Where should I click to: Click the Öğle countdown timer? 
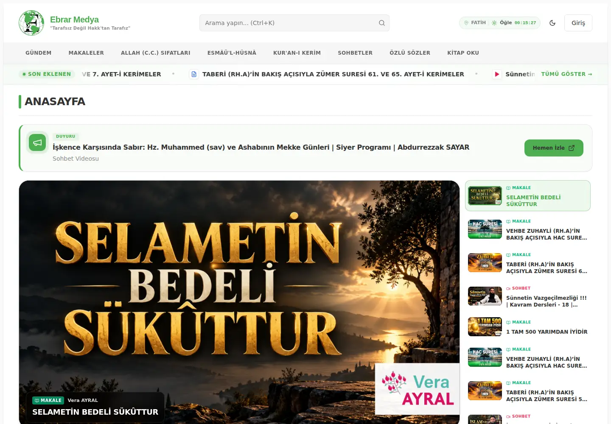pyautogui.click(x=525, y=23)
